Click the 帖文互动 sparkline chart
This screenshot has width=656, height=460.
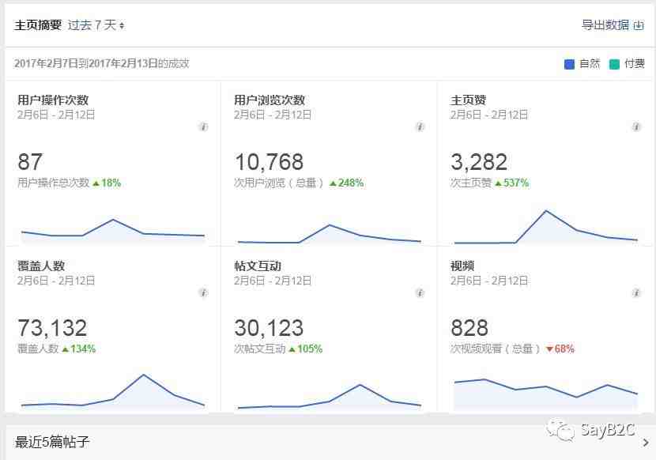(x=330, y=397)
